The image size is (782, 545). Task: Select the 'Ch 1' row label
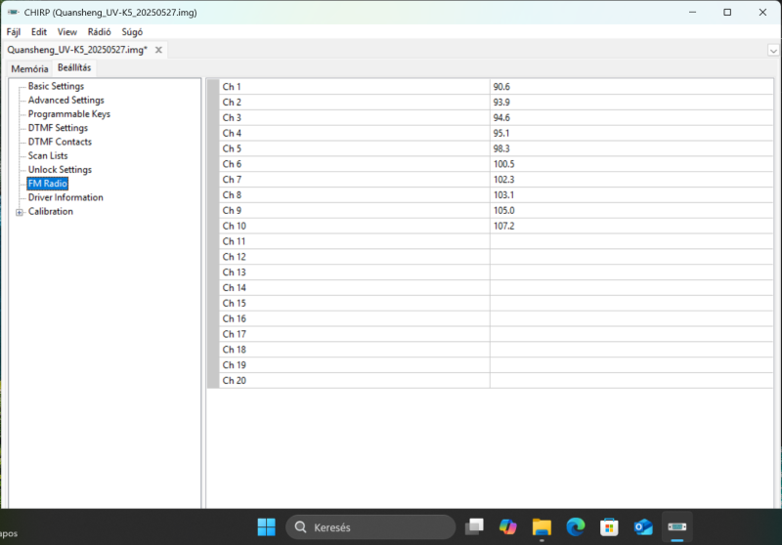(232, 87)
